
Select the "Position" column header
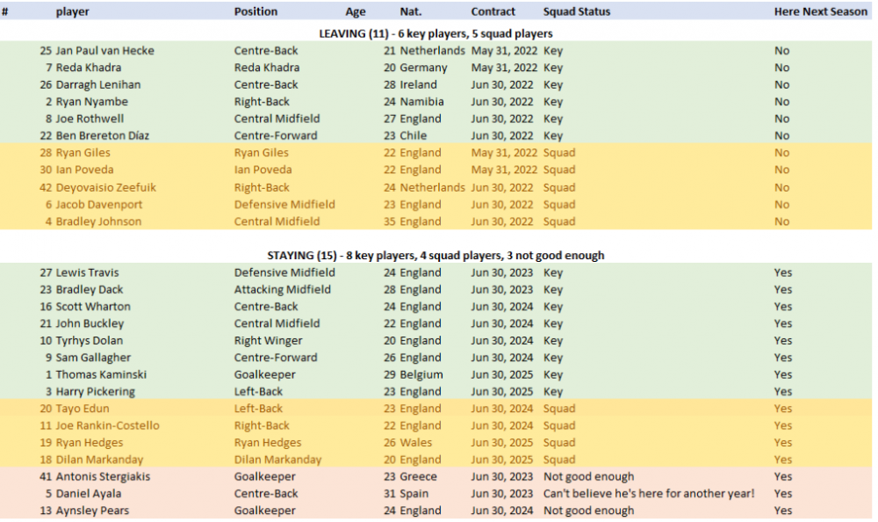(x=255, y=11)
